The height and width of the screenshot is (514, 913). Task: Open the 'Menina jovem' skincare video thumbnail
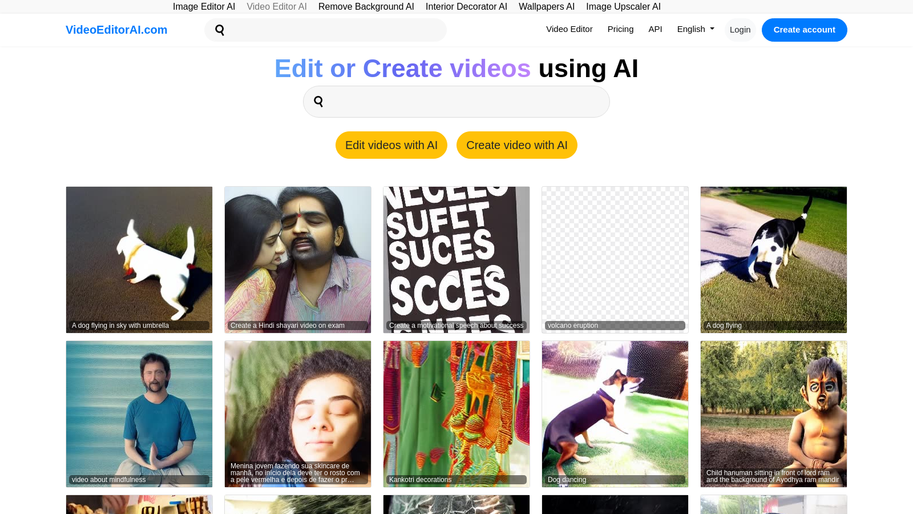[x=298, y=414]
